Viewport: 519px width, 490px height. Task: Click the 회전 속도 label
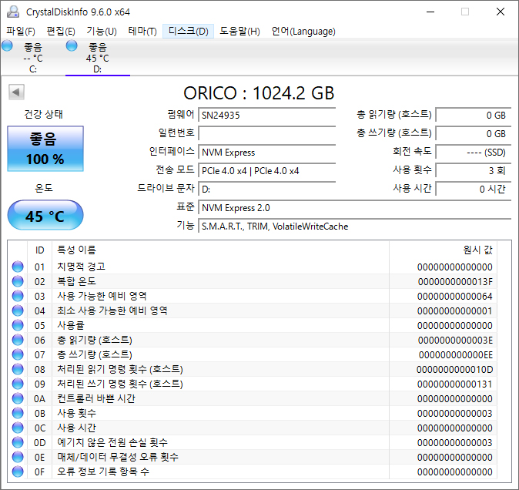(x=412, y=151)
